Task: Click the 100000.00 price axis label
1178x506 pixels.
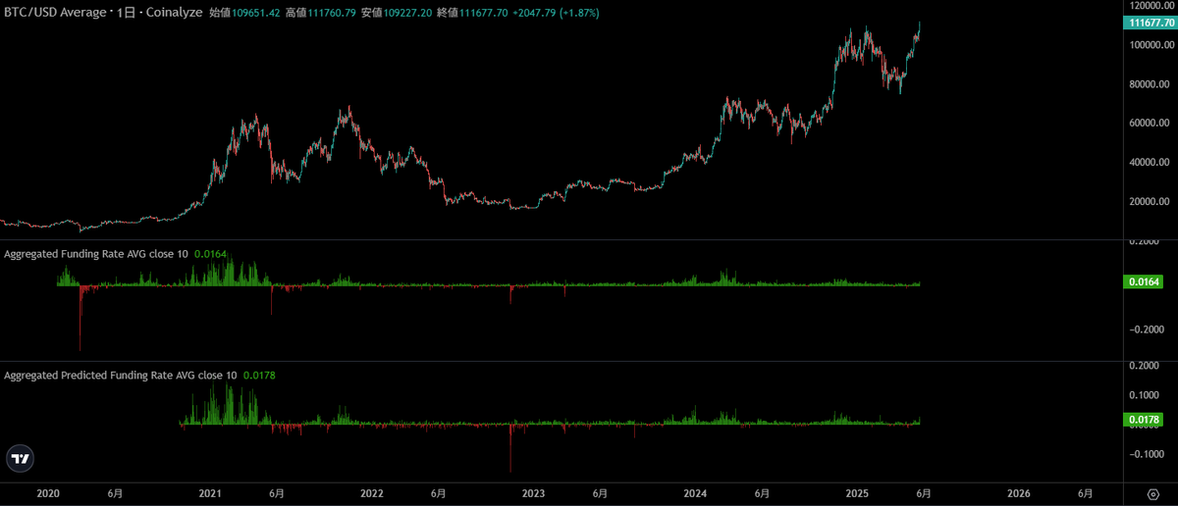Action: [x=1150, y=44]
